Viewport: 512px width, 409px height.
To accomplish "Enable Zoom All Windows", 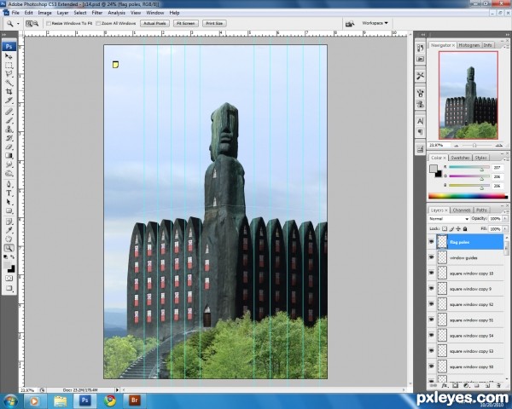I will tap(98, 24).
